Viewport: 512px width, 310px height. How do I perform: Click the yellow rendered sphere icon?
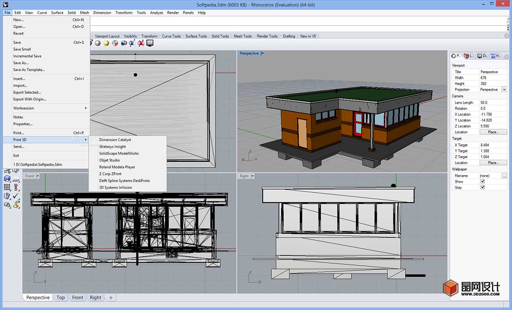pyautogui.click(x=106, y=43)
